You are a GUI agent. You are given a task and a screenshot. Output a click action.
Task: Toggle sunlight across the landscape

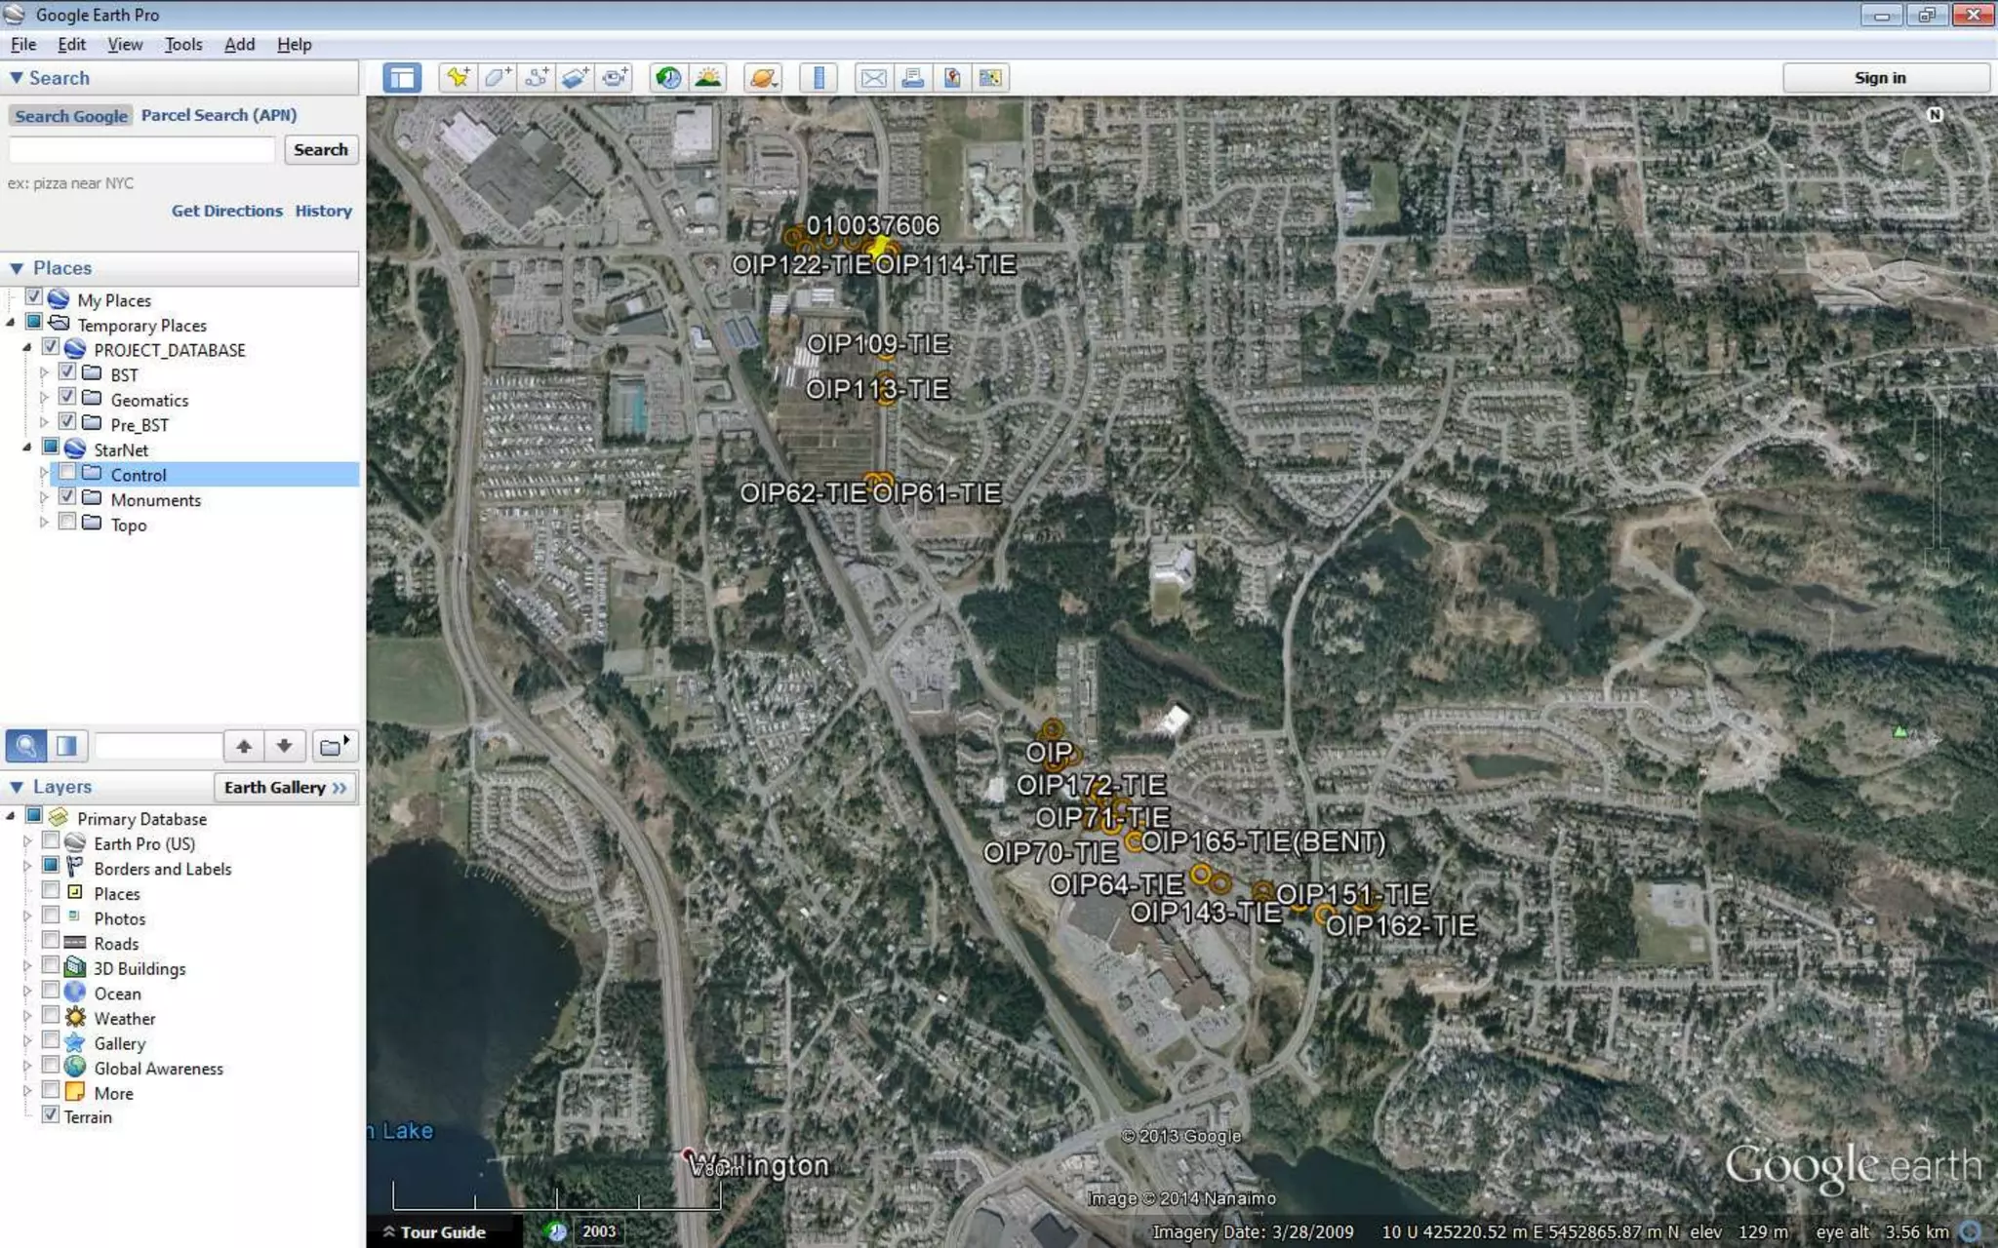(x=708, y=78)
